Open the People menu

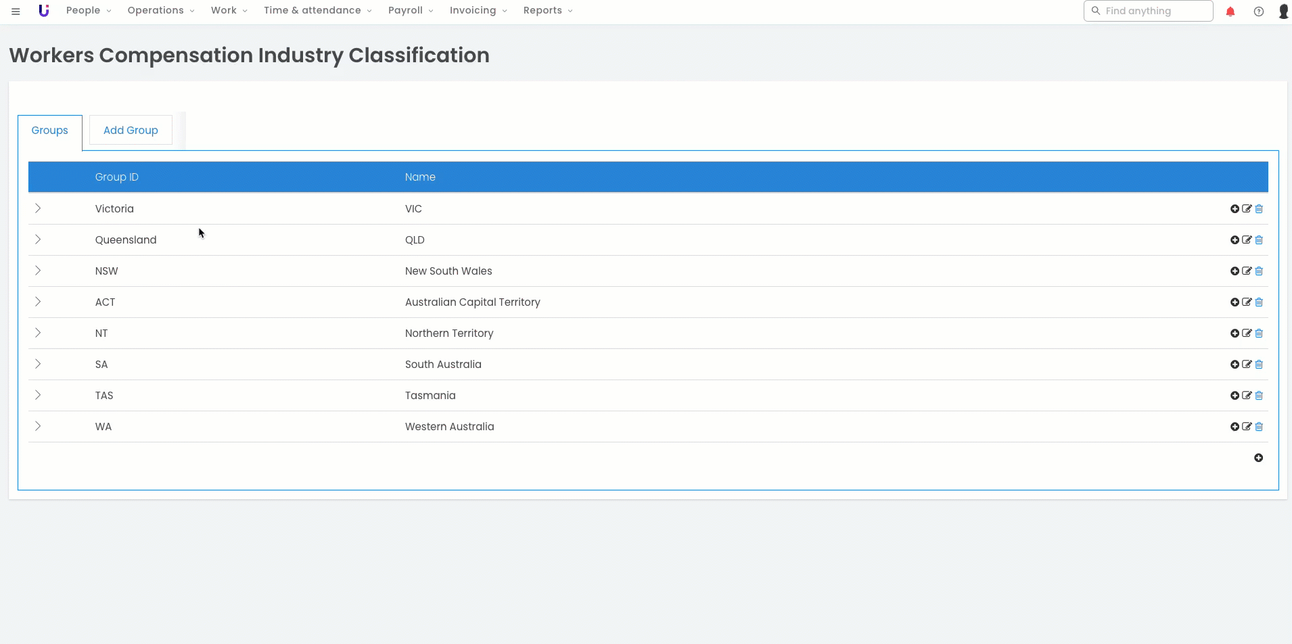coord(88,11)
